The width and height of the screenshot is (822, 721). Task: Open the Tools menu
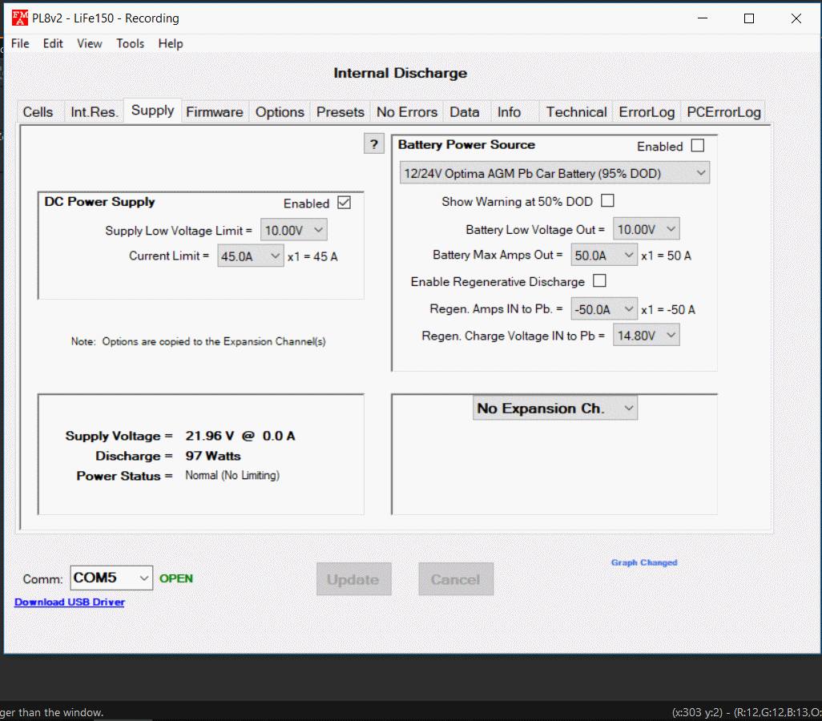pos(130,43)
